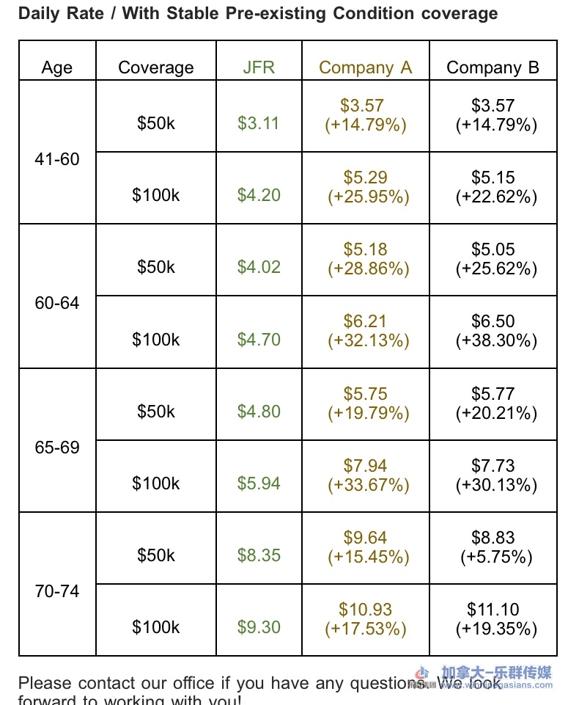
Task: Select Company A rate $10.93 (+17.53%)
Action: coord(365,618)
